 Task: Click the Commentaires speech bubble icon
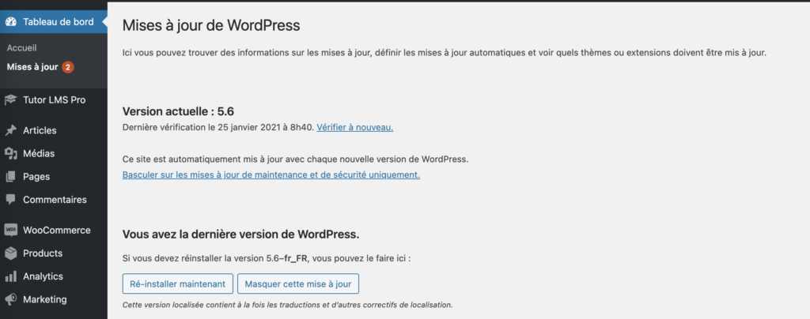(11, 200)
